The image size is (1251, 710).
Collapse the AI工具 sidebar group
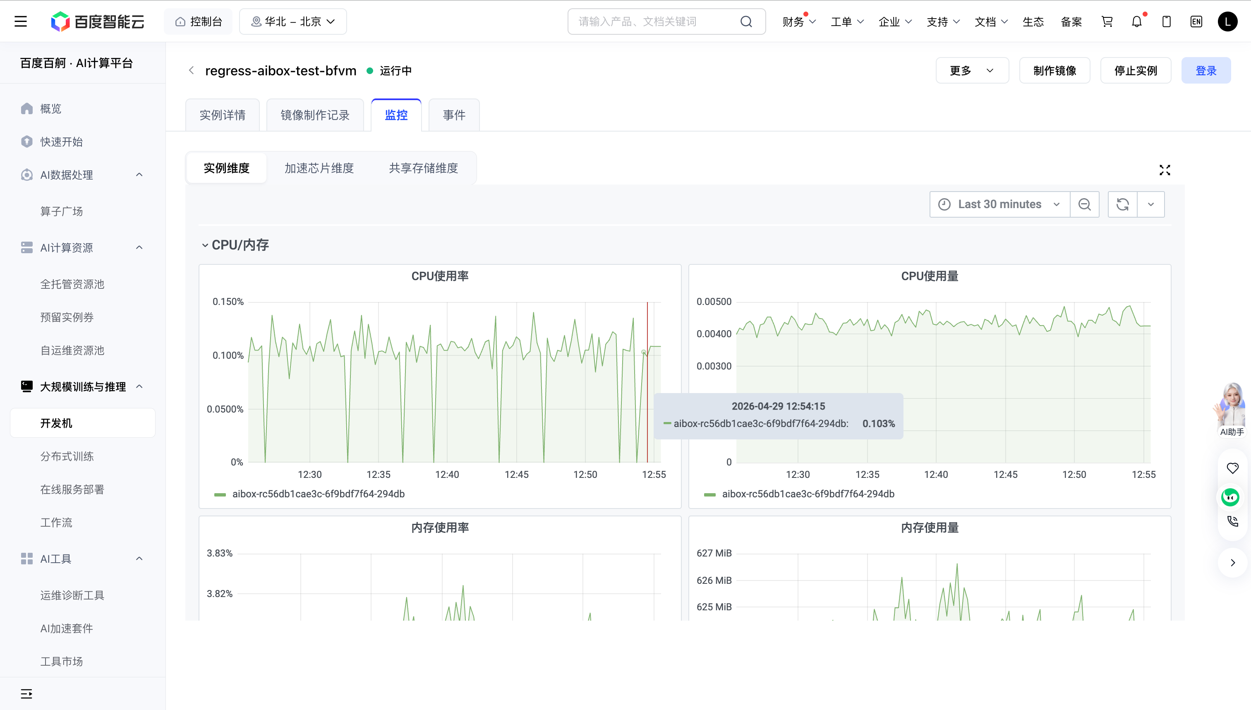139,559
